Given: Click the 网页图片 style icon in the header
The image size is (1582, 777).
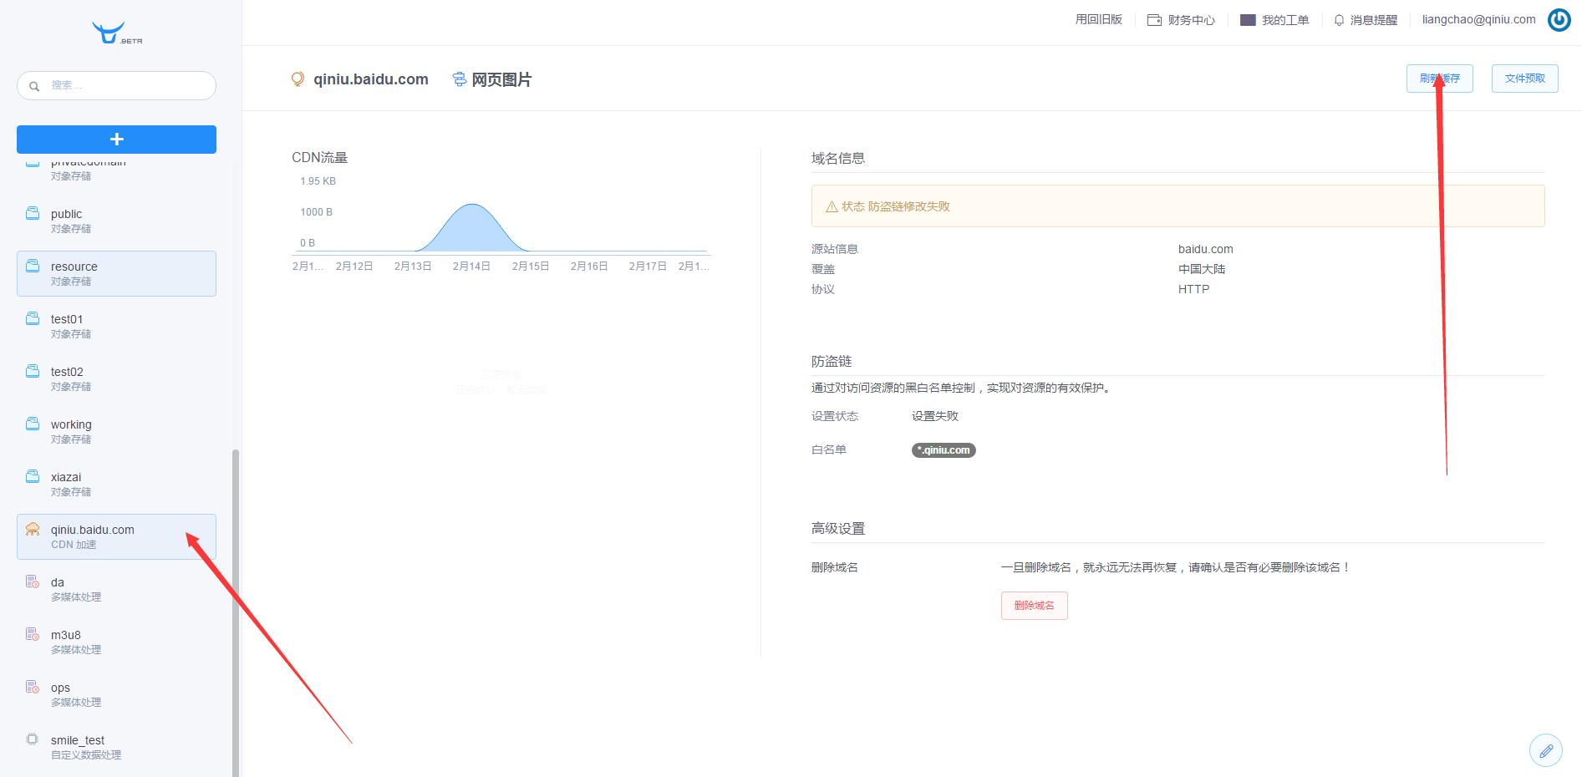Looking at the screenshot, I should tap(458, 79).
